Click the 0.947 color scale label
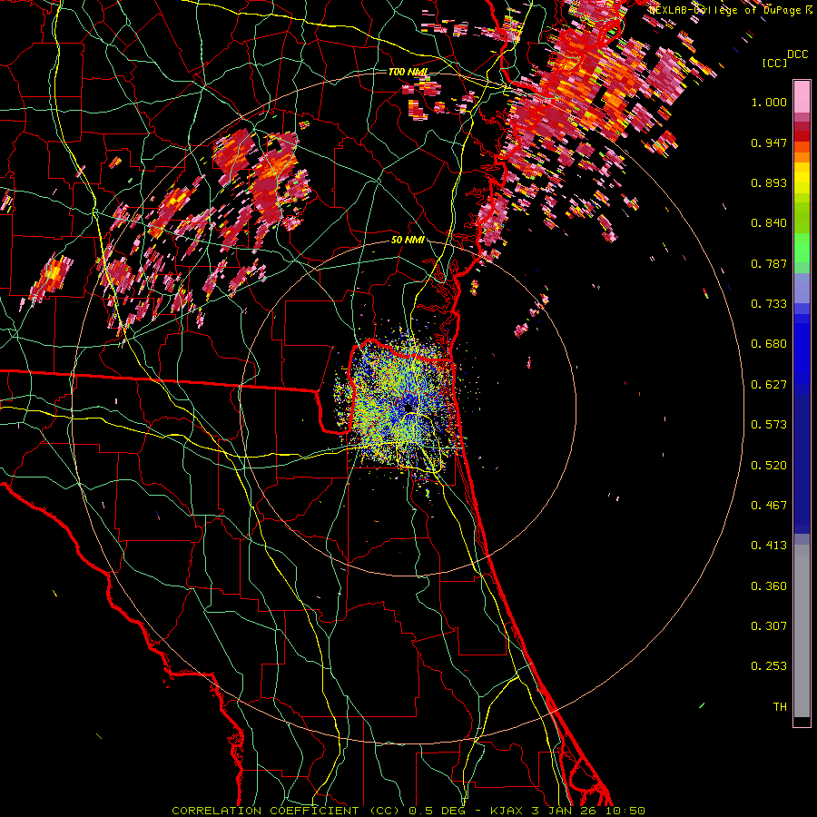 click(x=769, y=143)
